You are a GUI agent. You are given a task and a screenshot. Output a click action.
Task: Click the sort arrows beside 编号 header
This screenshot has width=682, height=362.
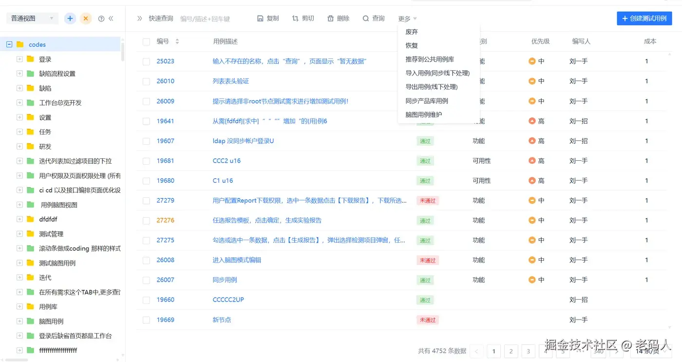(x=177, y=41)
